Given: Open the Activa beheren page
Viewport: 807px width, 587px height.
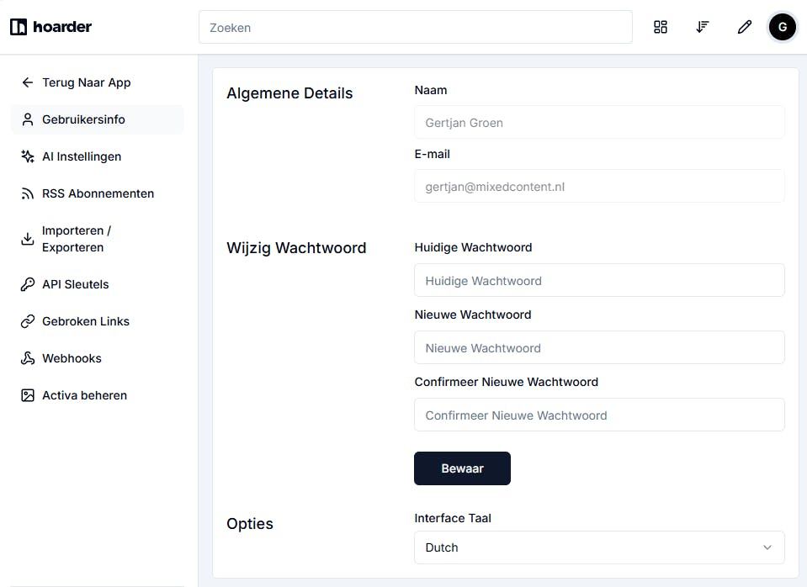Looking at the screenshot, I should click(84, 395).
